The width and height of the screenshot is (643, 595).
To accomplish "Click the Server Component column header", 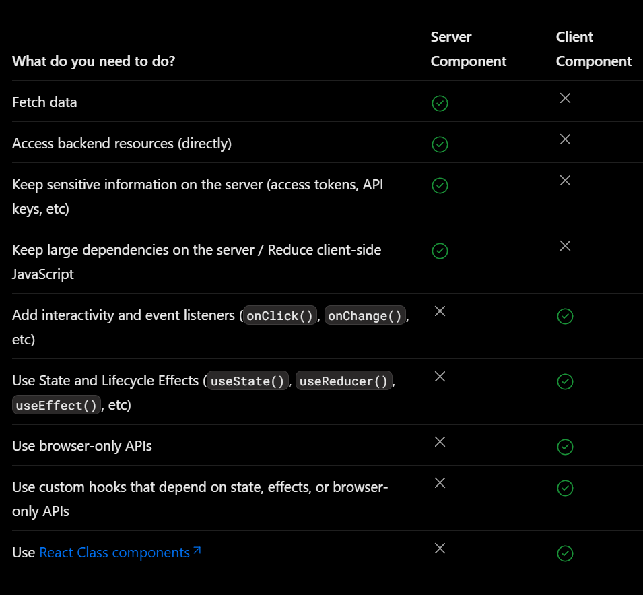I will point(468,49).
